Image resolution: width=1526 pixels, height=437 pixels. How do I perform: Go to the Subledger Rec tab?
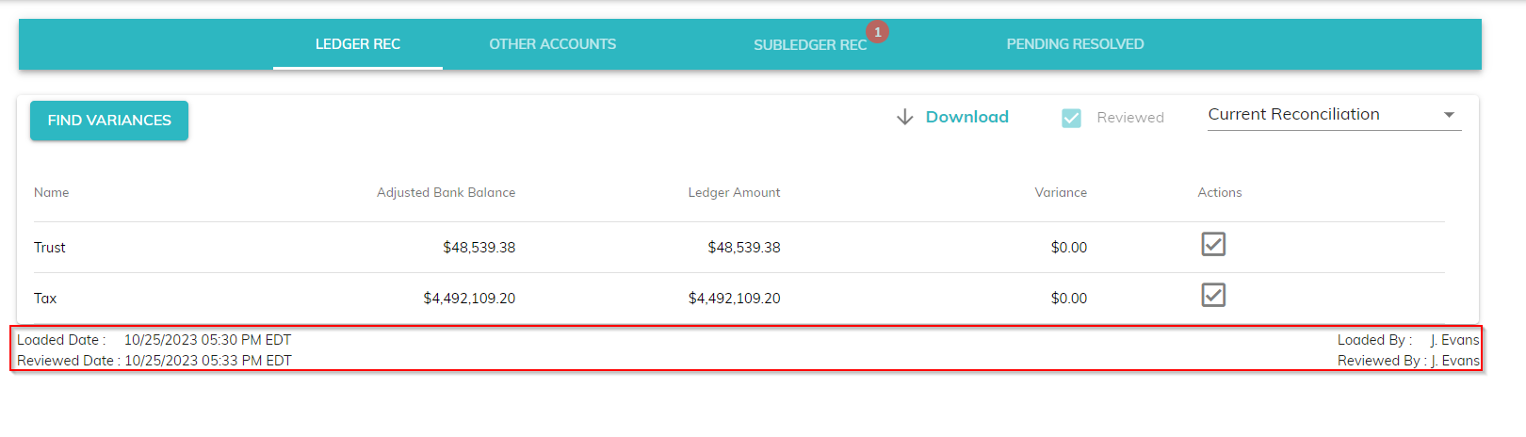click(809, 45)
